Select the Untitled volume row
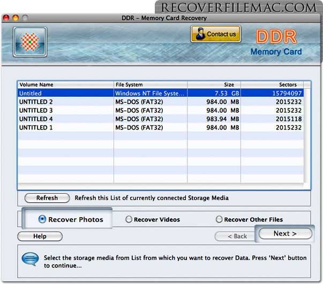 click(x=161, y=93)
